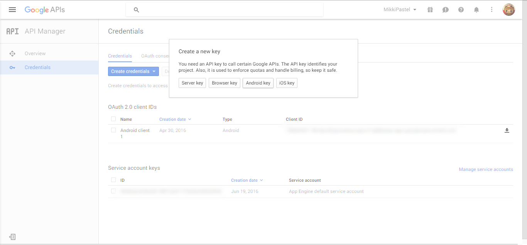Click the user avatar profile picture
The height and width of the screenshot is (245, 527).
508,9
